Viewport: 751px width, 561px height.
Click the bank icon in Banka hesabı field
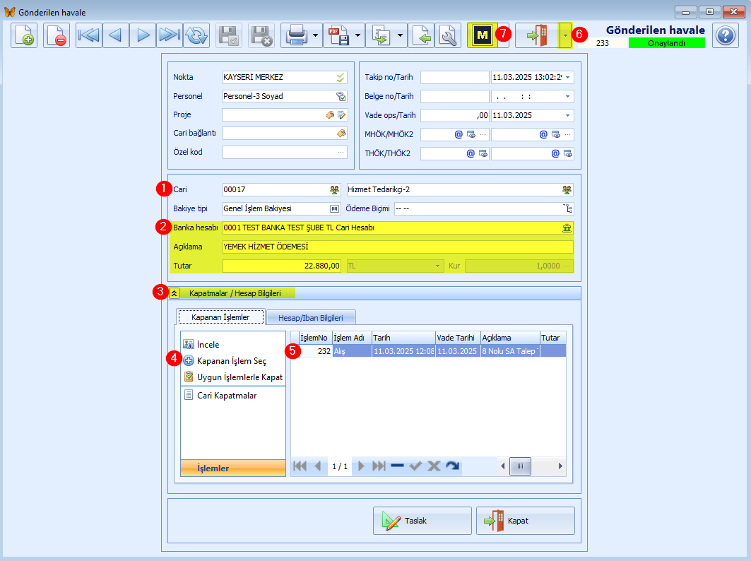(x=567, y=228)
